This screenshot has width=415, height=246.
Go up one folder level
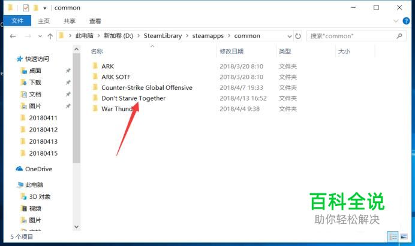coord(50,36)
